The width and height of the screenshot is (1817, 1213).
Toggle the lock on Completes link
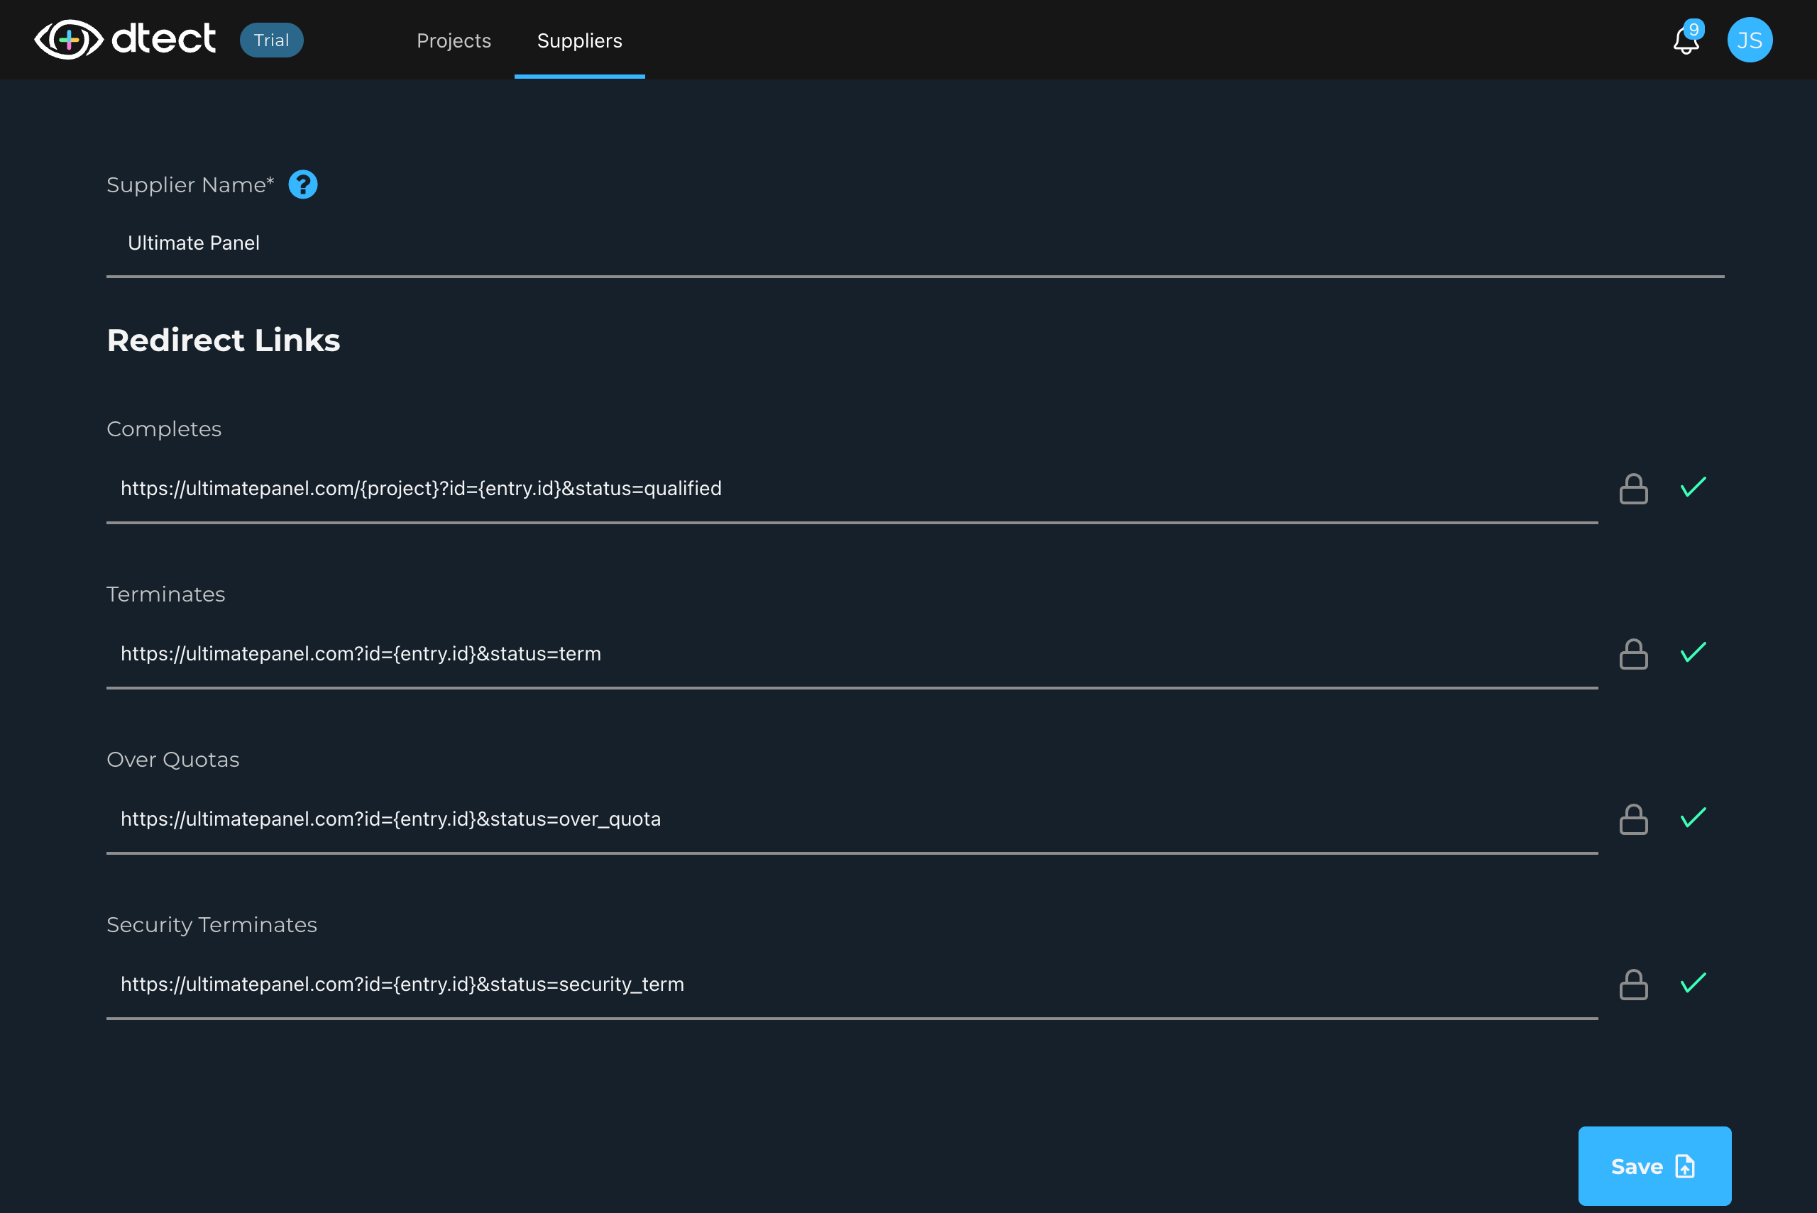(x=1633, y=489)
